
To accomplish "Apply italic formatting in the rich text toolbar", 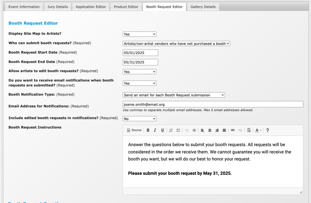I will 155,130.
